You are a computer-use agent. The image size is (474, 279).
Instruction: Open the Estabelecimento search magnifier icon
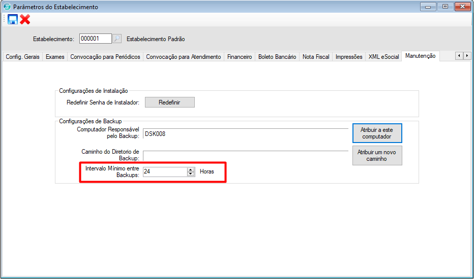(117, 39)
